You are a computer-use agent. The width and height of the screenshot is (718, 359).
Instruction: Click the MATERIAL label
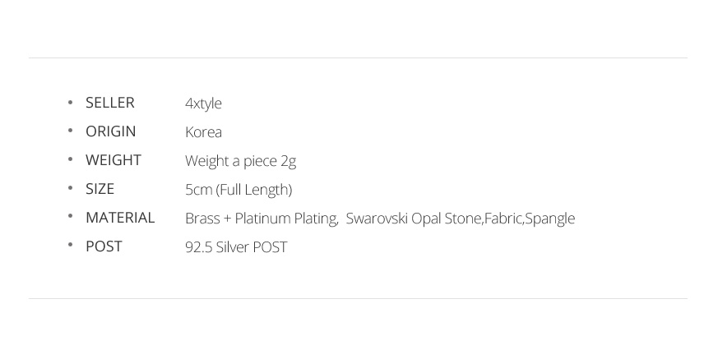point(120,218)
